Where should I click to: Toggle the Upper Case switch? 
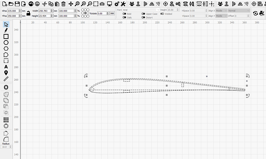click(x=143, y=14)
